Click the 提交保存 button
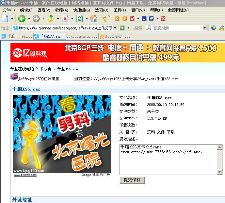The height and width of the screenshot is (203, 225). point(132,180)
